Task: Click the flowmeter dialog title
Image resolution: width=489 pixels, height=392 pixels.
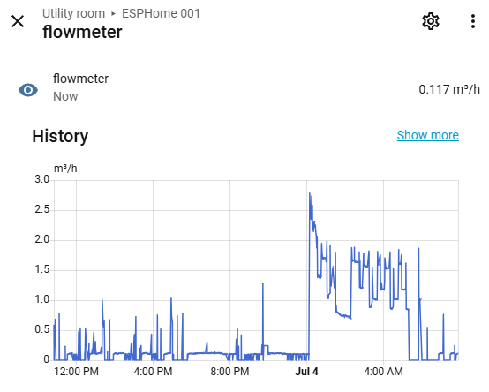Action: point(82,32)
